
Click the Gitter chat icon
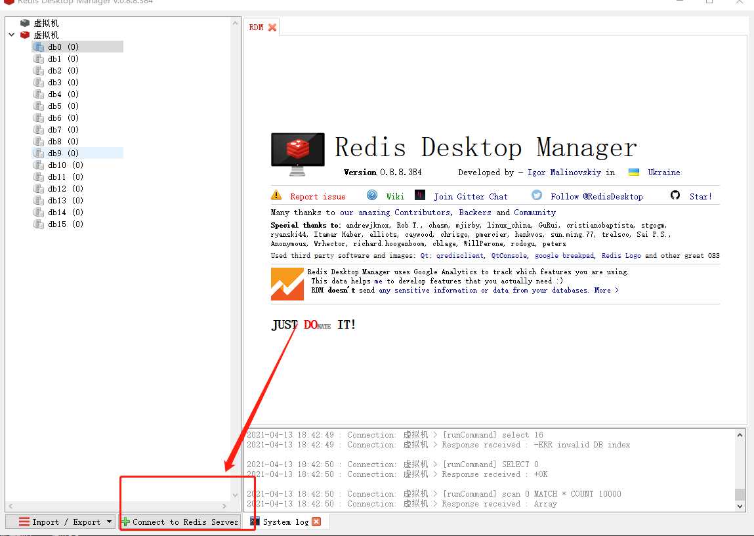coord(420,195)
